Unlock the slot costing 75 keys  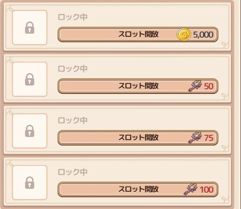(138, 138)
